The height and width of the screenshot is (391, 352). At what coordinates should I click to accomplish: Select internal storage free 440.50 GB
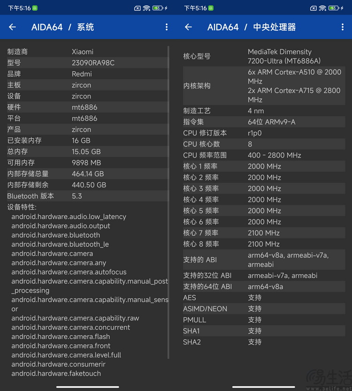pos(89,185)
